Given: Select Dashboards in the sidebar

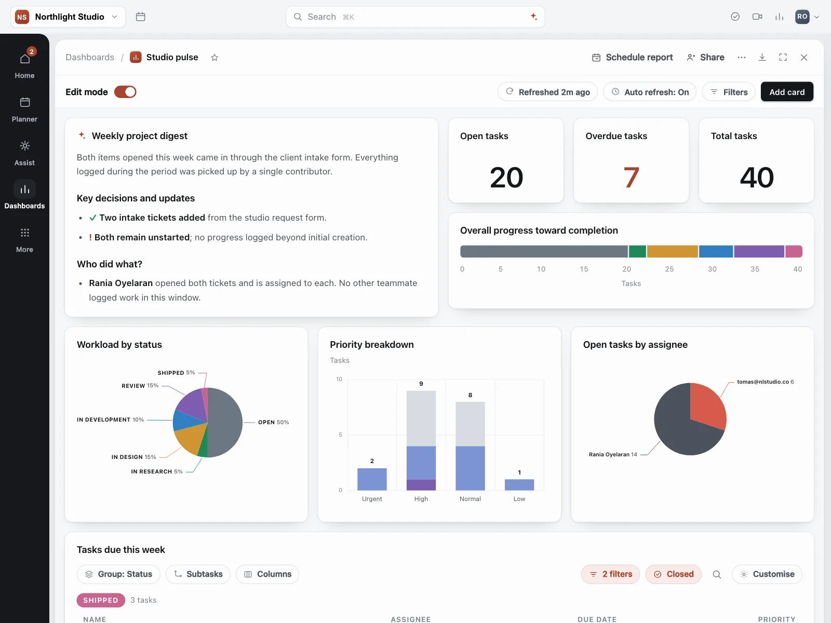Looking at the screenshot, I should [24, 195].
